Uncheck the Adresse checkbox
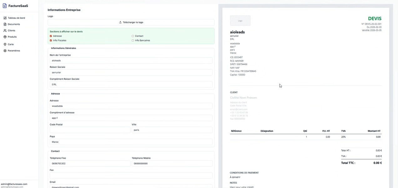398x188 pixels. pos(51,36)
